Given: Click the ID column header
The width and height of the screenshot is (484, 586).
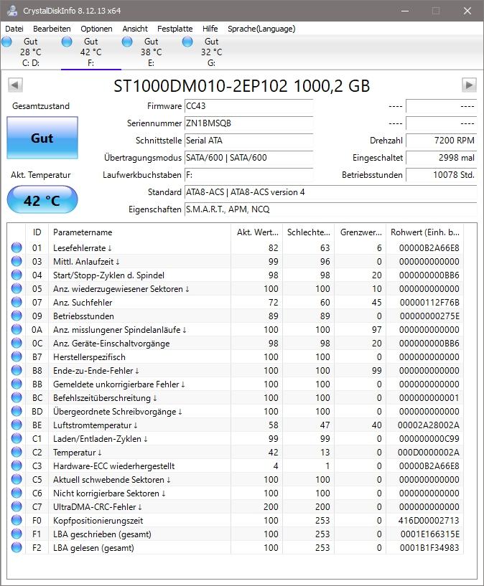Looking at the screenshot, I should coord(37,232).
